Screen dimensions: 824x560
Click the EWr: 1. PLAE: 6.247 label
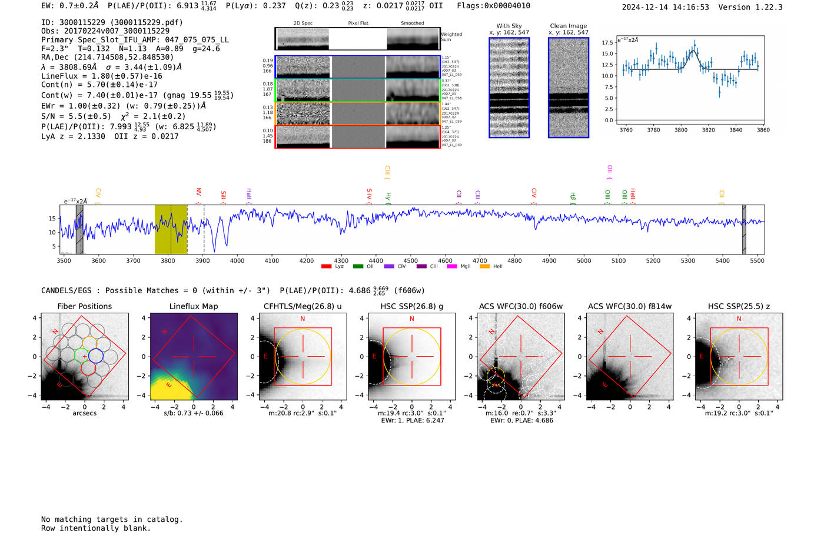pos(413,420)
